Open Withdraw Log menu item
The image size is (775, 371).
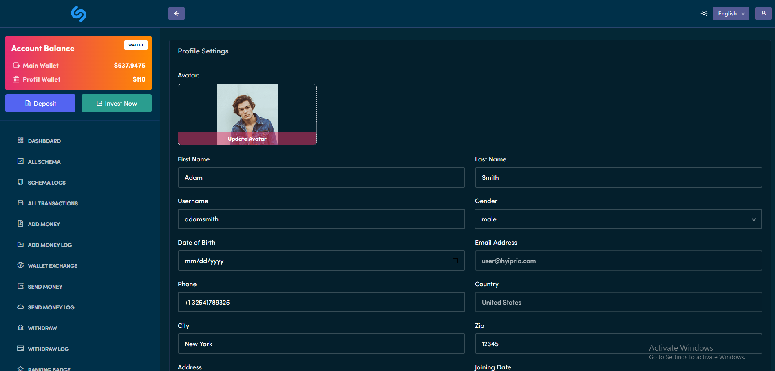pyautogui.click(x=48, y=349)
